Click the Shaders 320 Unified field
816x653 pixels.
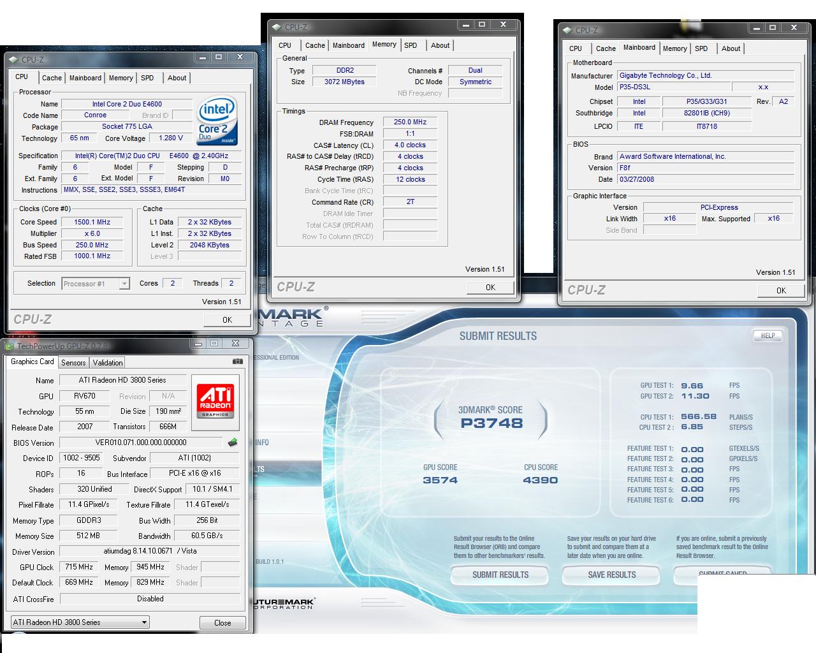click(94, 489)
